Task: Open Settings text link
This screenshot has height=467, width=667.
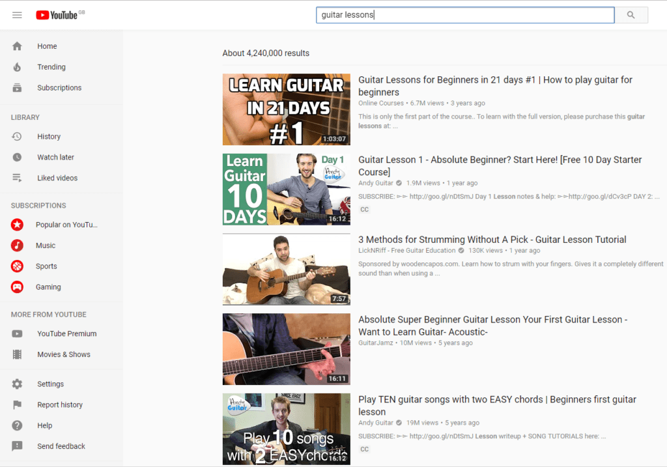Action: [x=51, y=384]
